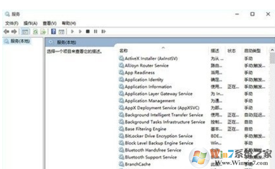This screenshot has height=169, width=275.
Task: Click the Forward arrow toolbar icon
Action: (x=14, y=31)
